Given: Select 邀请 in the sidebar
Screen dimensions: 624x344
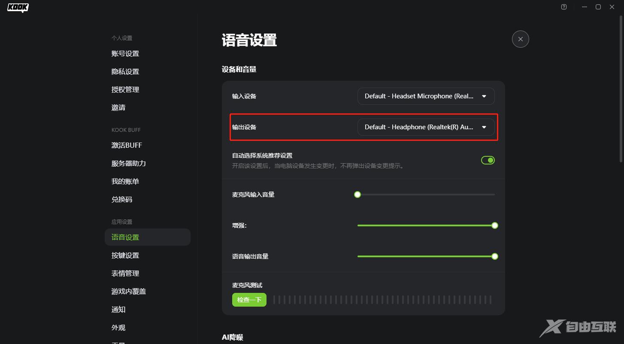Looking at the screenshot, I should [x=118, y=108].
